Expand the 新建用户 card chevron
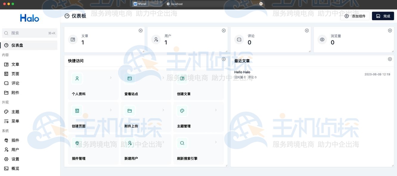397x176 pixels. [x=163, y=142]
